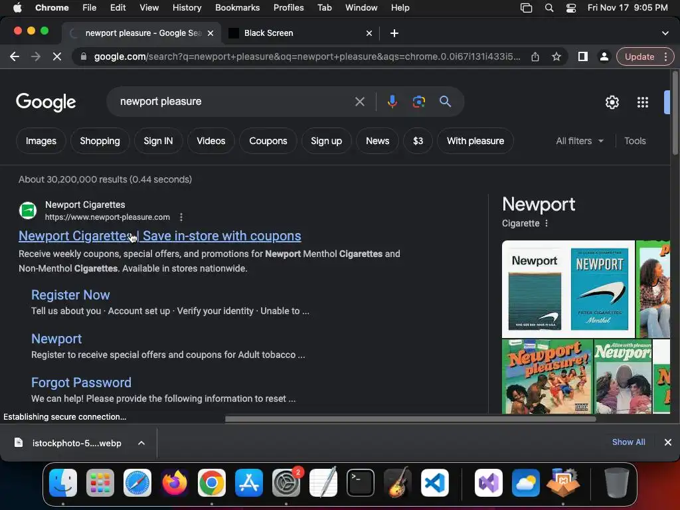Open the Chrome profile icon
This screenshot has height=510, width=680.
pyautogui.click(x=604, y=56)
